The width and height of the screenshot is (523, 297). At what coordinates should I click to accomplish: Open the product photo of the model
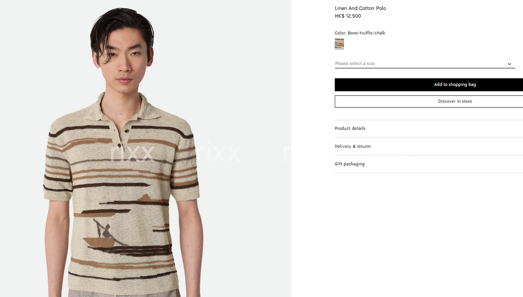click(x=145, y=148)
